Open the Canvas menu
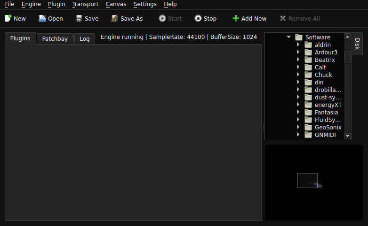This screenshot has height=226, width=368. coord(116,4)
